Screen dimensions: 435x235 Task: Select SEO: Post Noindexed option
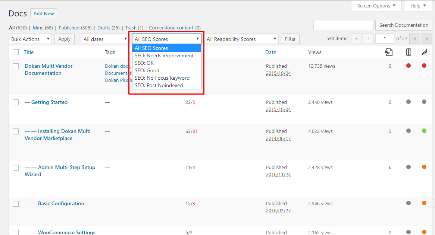(167, 86)
